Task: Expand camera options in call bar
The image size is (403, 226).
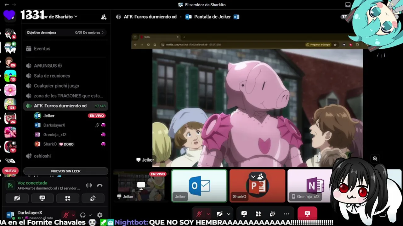Action: [x=229, y=214]
